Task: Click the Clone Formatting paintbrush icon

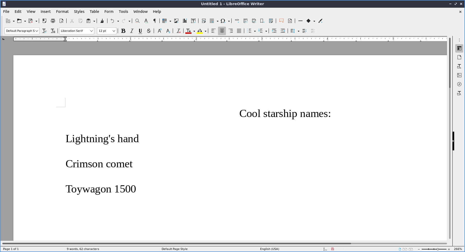Action: (102, 21)
